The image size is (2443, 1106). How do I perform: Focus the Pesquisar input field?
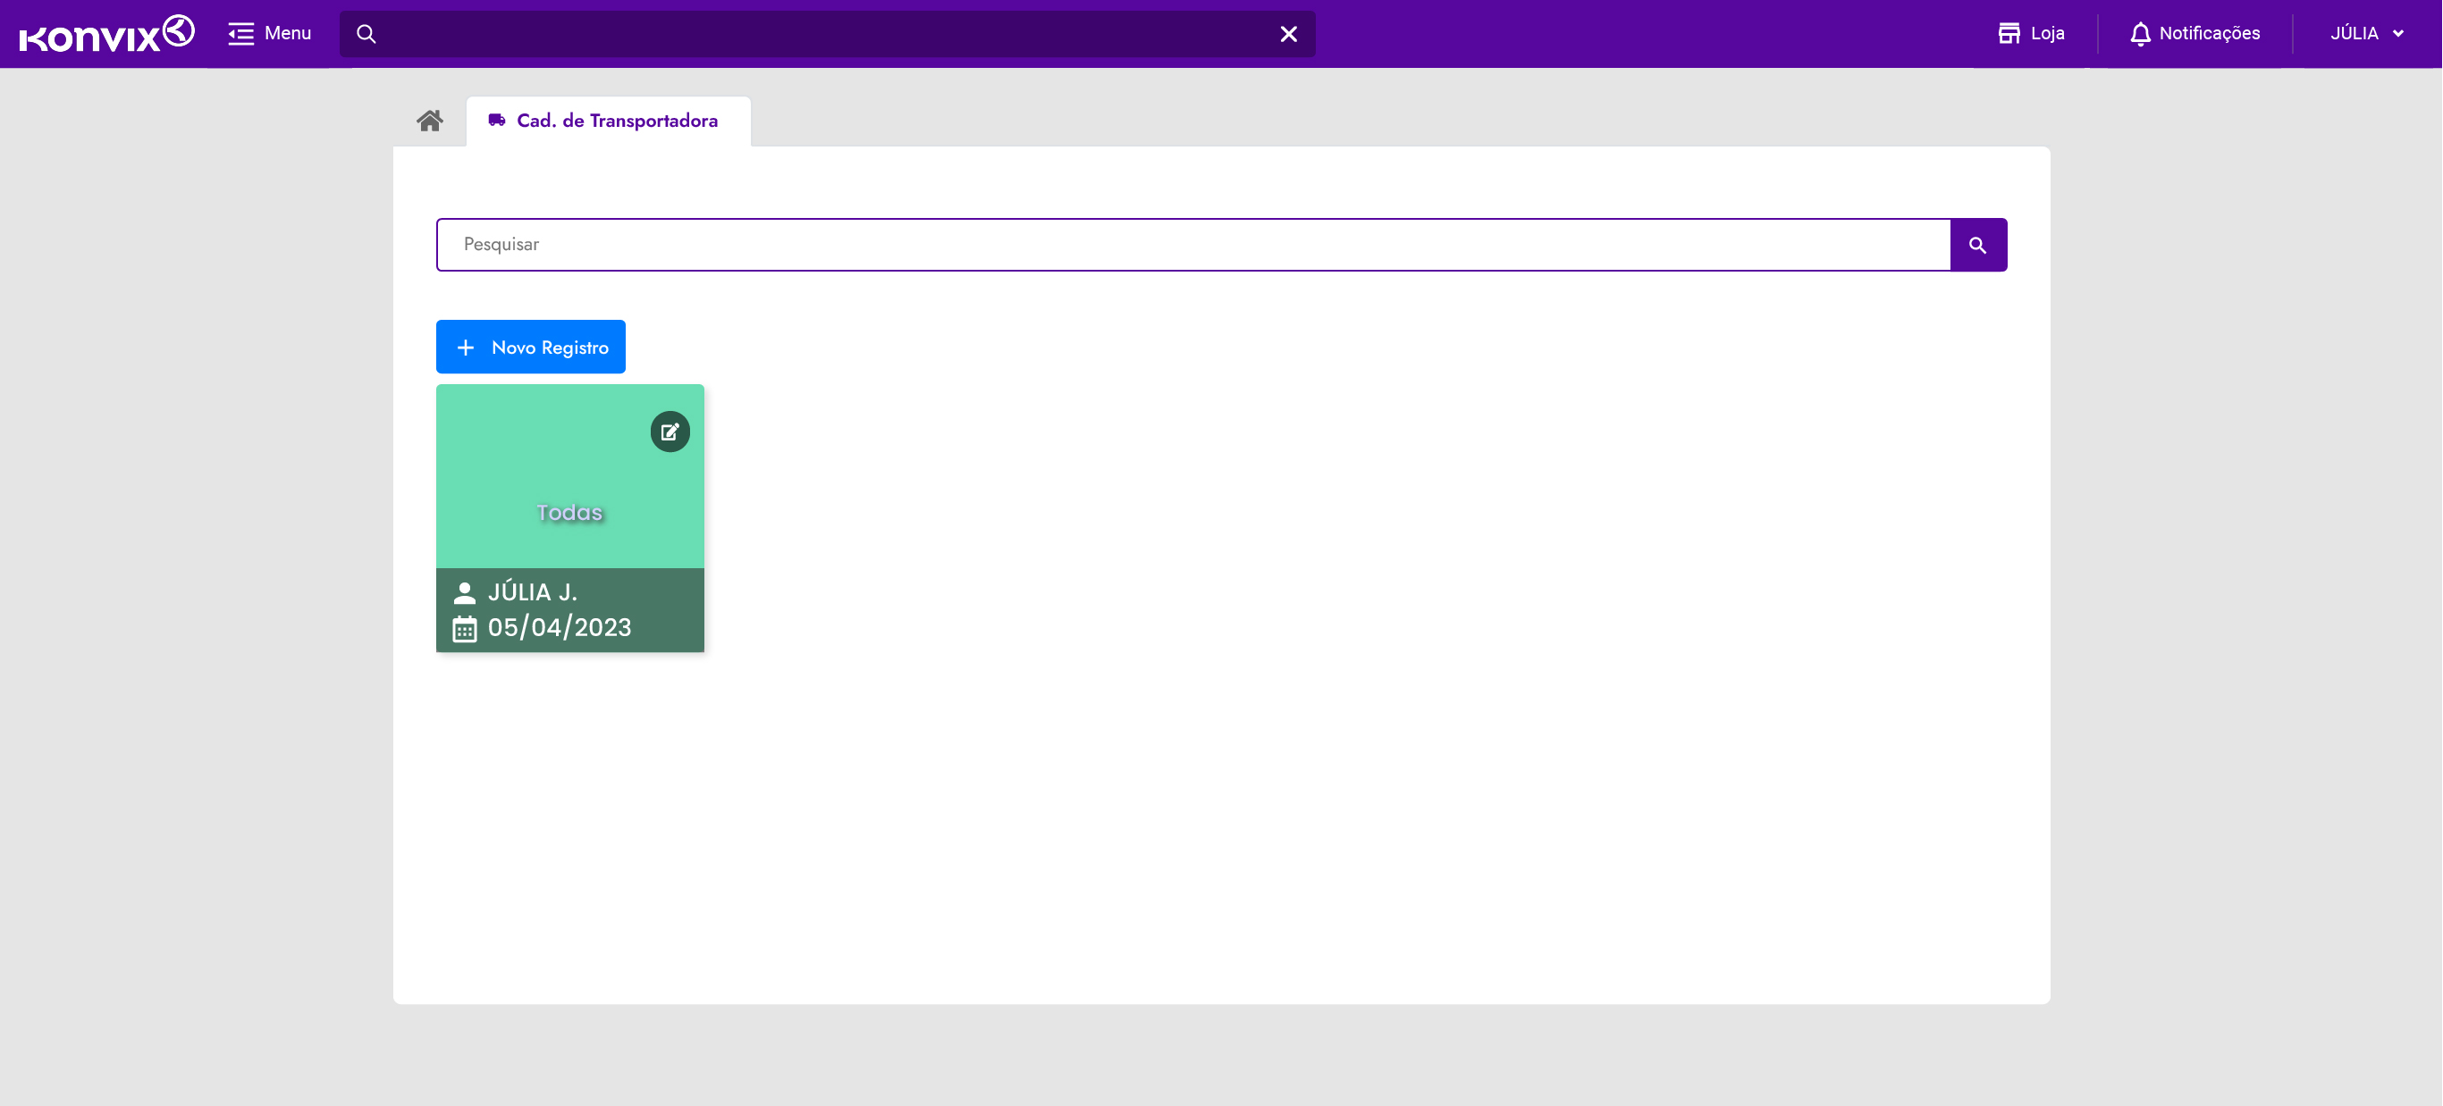(1193, 245)
